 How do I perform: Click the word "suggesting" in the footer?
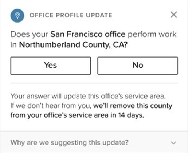click(69, 143)
